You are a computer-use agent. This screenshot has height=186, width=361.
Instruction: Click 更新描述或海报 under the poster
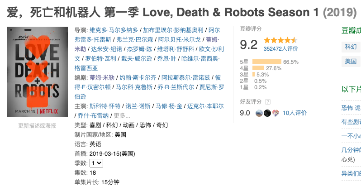point(37,125)
